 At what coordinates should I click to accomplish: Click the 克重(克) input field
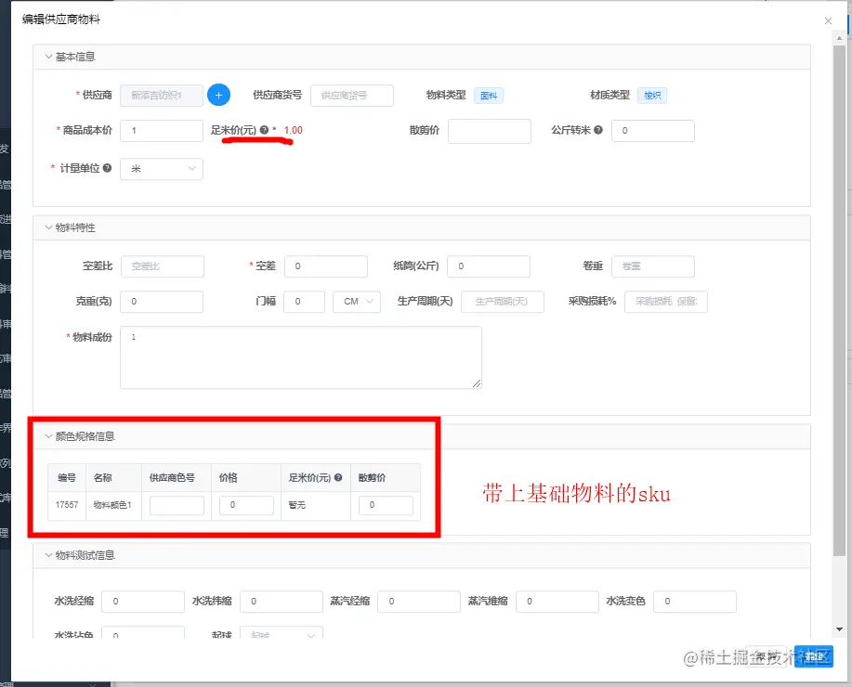click(162, 302)
